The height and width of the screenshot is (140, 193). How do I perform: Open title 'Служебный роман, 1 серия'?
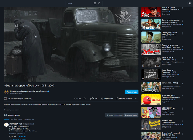pos(171,134)
